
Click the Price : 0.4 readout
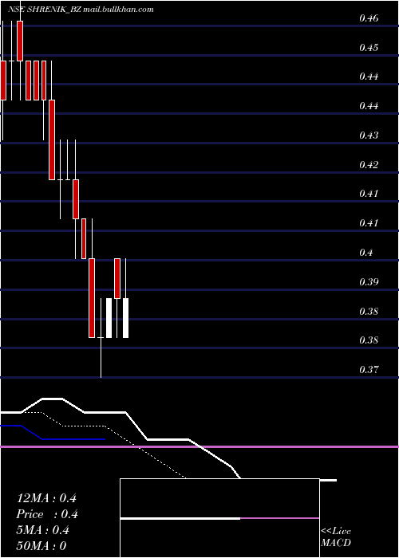[47, 514]
